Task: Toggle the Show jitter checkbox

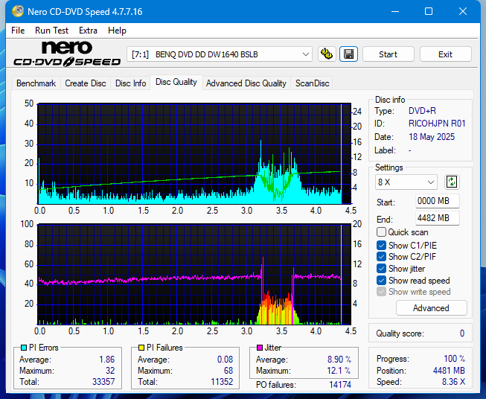Action: coord(382,269)
